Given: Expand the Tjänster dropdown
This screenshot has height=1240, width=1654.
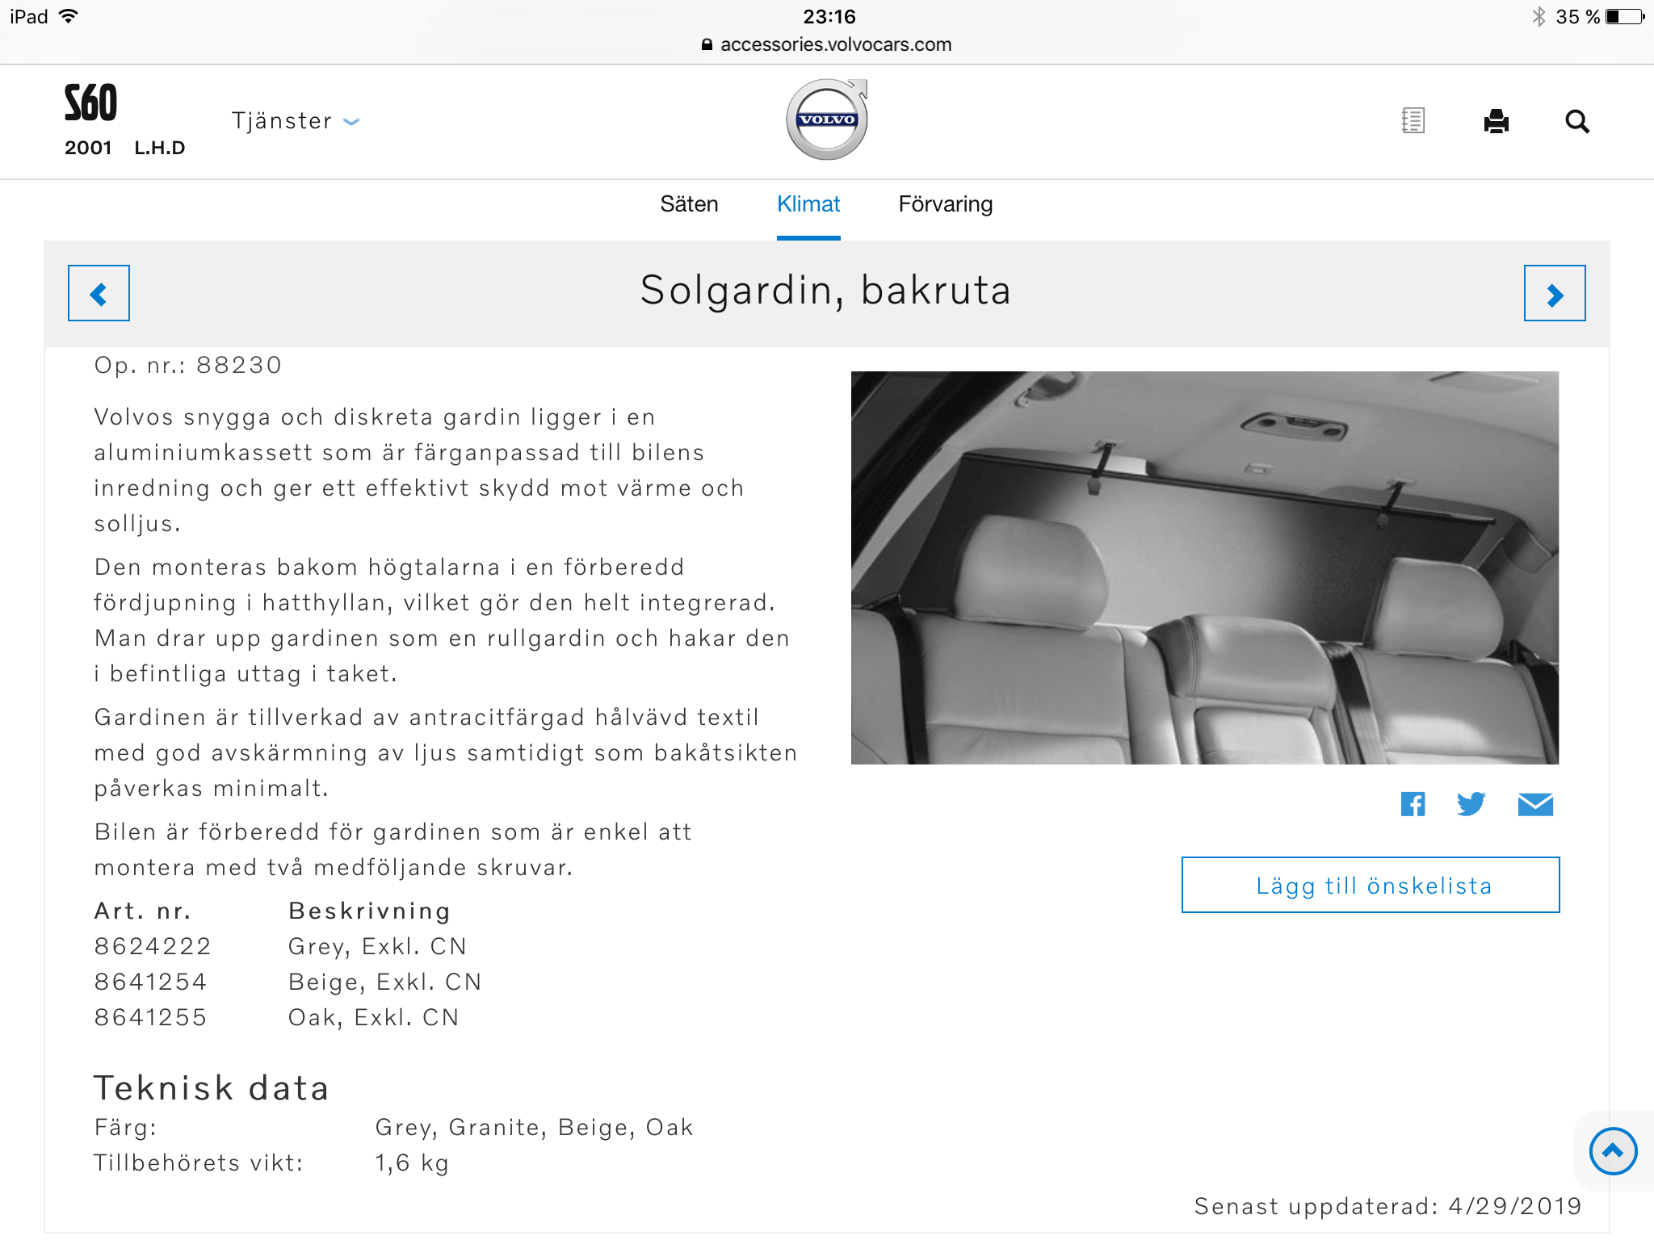Looking at the screenshot, I should [296, 121].
